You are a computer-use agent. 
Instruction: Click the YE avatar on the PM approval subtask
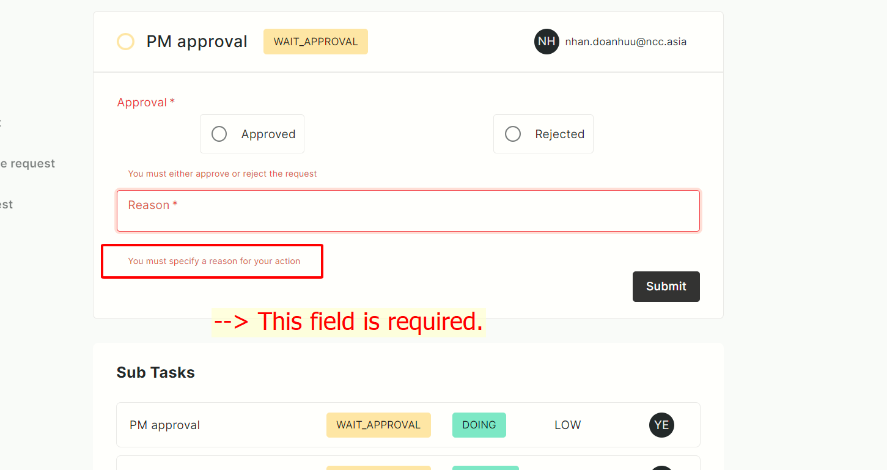pos(661,425)
